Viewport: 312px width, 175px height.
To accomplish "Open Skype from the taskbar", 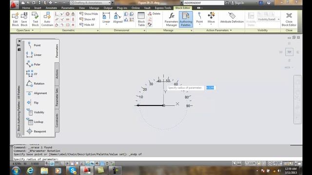I will pos(73,171).
